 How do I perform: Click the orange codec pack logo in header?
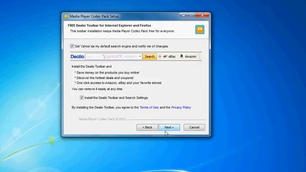[200, 30]
